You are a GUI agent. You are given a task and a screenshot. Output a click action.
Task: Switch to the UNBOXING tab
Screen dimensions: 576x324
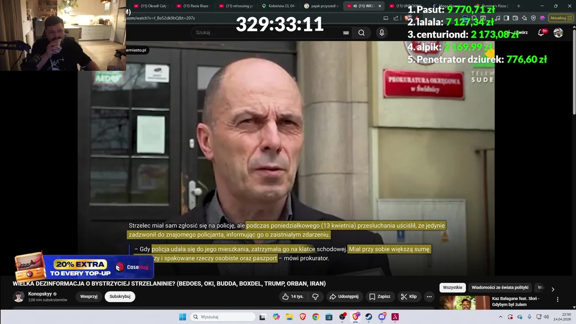[405, 6]
